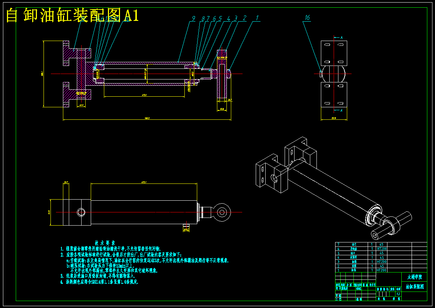This screenshot has width=435, height=308.
Task: Click material cell 'HT200' in row 6
Action: point(382,249)
